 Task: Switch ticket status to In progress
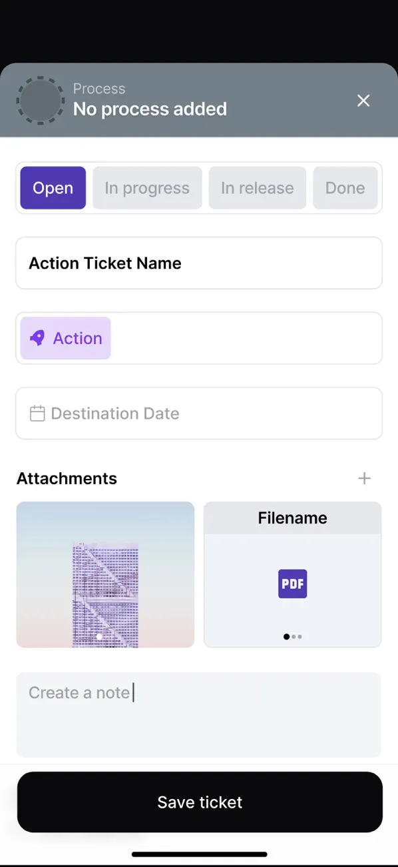click(x=147, y=187)
